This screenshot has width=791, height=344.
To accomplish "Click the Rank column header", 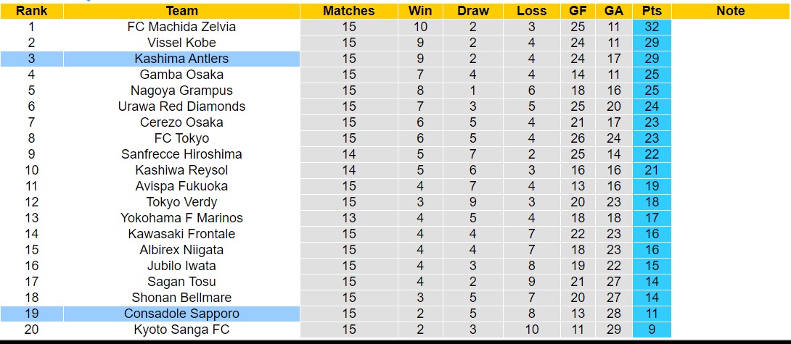I will click(31, 11).
